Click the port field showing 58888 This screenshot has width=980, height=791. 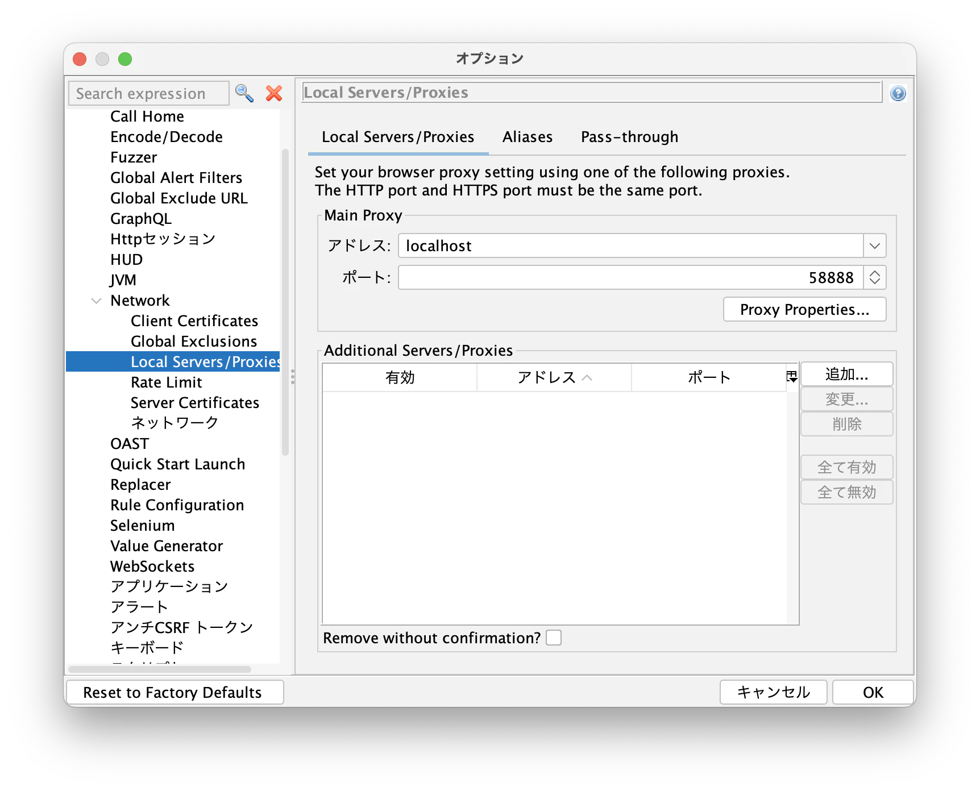click(x=630, y=278)
